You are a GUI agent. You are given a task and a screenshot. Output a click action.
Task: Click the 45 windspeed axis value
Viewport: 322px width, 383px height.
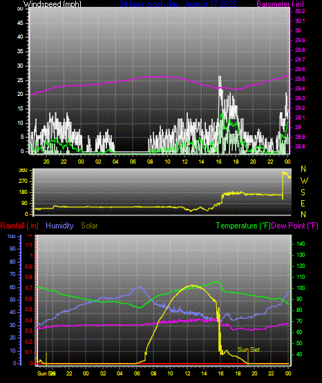point(20,23)
